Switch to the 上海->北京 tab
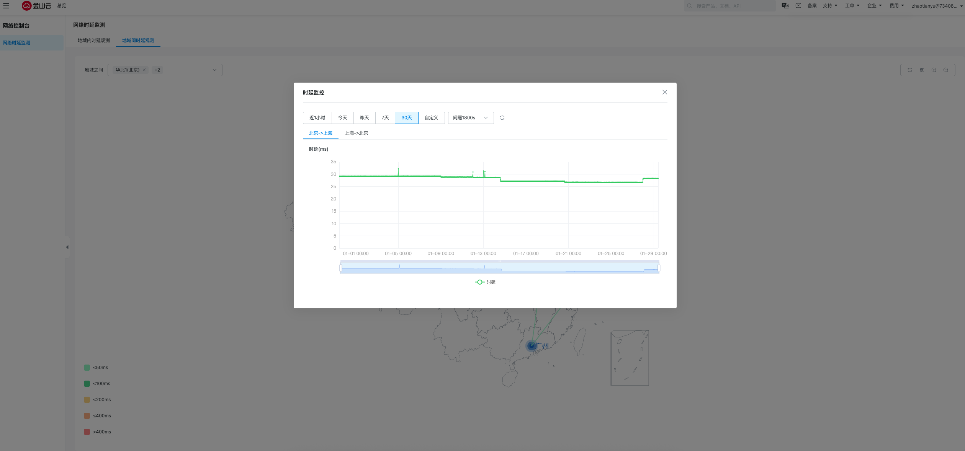This screenshot has height=451, width=965. [356, 133]
